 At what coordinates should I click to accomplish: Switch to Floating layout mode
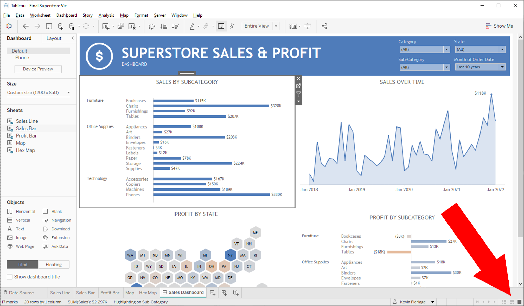[x=53, y=264]
